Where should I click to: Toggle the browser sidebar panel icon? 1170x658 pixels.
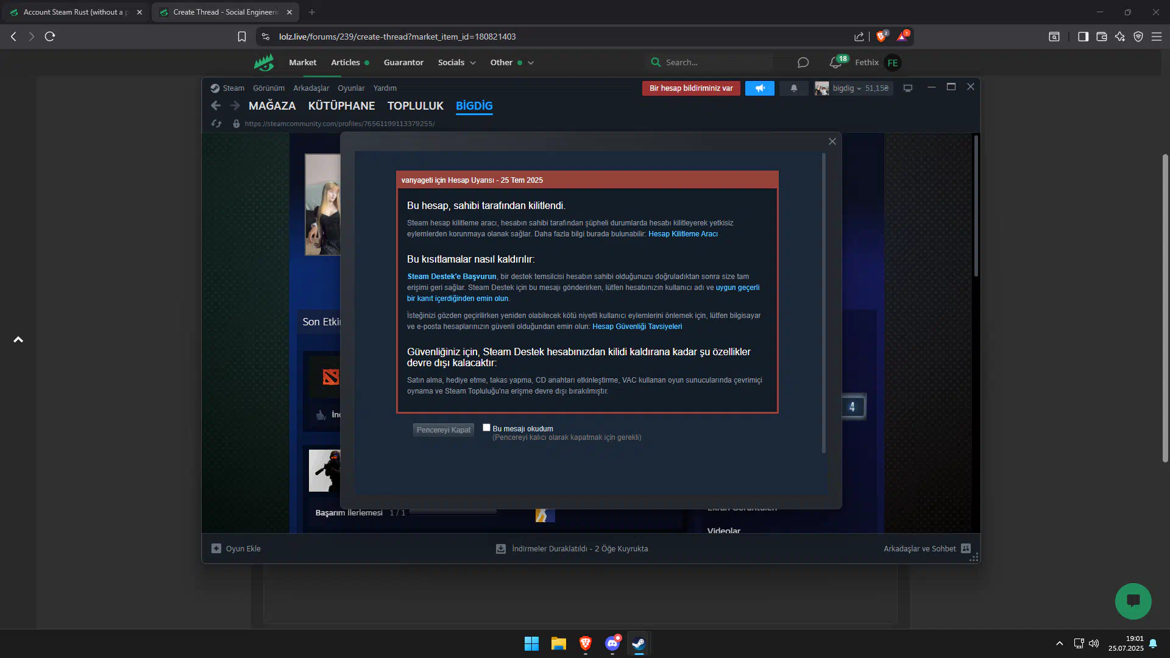tap(1083, 37)
